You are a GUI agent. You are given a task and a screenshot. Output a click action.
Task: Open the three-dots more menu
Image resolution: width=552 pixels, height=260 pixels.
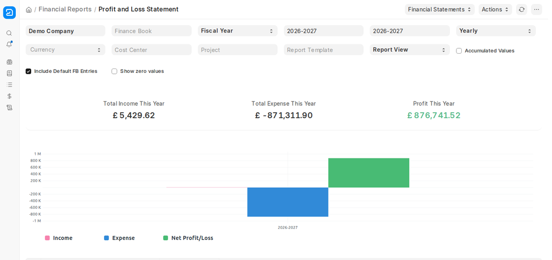(537, 9)
